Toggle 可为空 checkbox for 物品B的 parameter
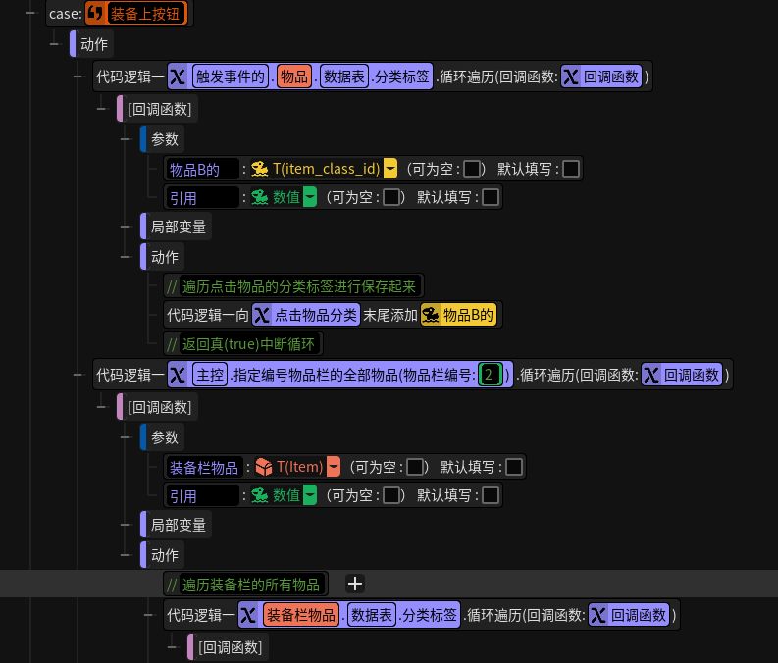The height and width of the screenshot is (663, 778). (471, 169)
